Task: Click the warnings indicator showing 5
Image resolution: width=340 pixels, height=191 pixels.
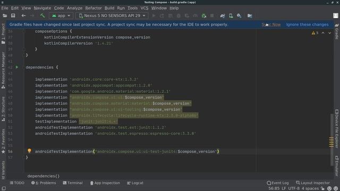Action: click(x=315, y=33)
